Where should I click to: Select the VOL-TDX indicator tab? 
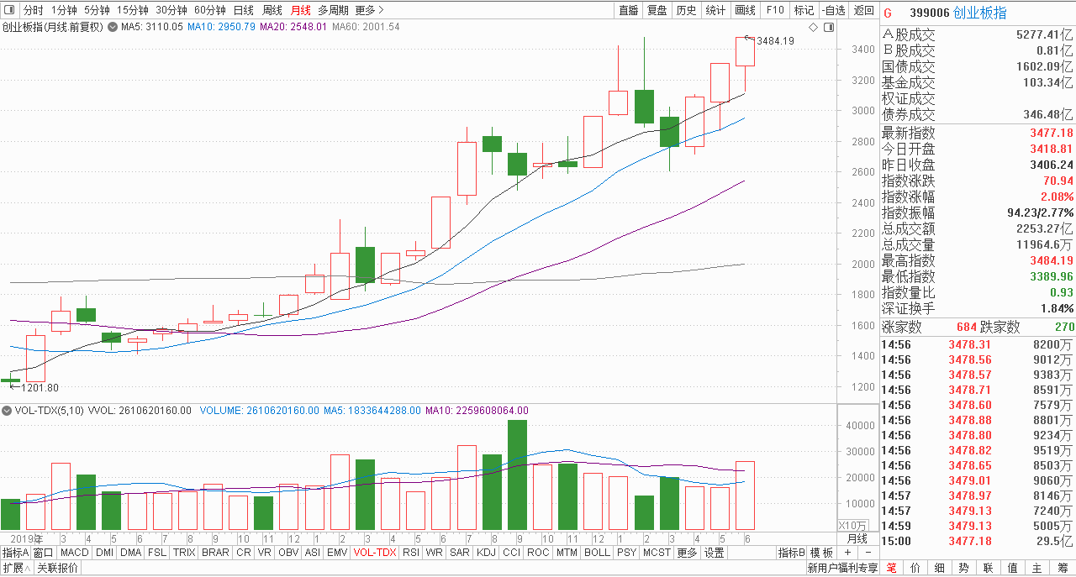(x=374, y=553)
